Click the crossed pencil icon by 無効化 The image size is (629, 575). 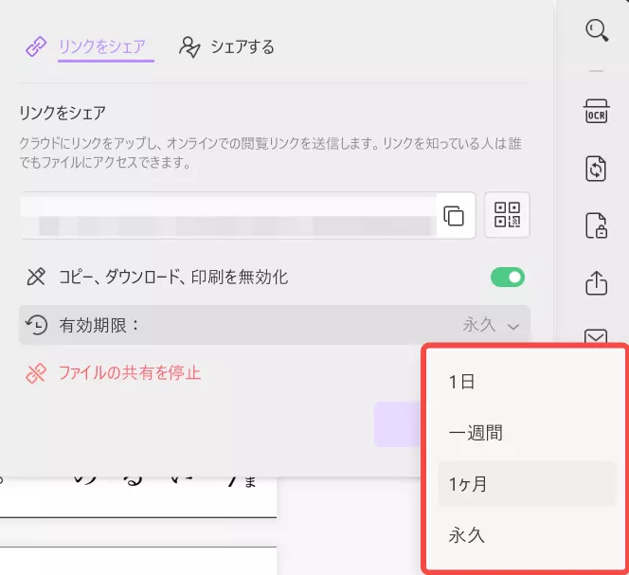[x=36, y=277]
